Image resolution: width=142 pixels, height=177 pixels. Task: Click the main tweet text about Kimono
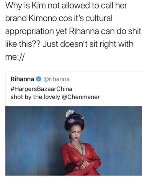(73, 31)
